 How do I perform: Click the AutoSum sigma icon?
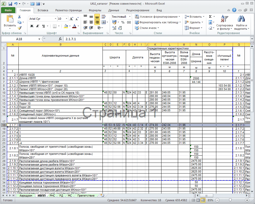[x=210, y=16]
